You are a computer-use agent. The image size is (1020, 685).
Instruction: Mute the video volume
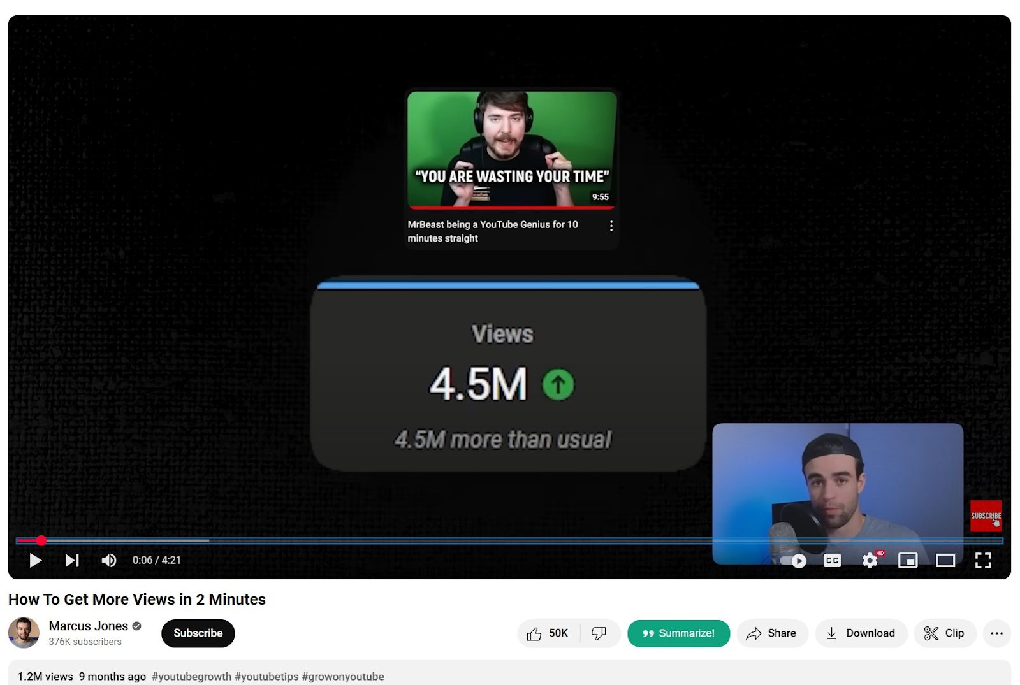pos(109,560)
